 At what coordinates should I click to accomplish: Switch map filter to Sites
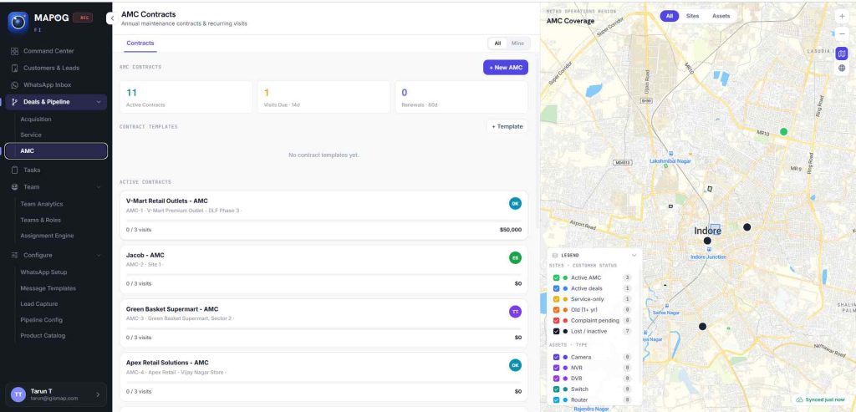(x=692, y=17)
